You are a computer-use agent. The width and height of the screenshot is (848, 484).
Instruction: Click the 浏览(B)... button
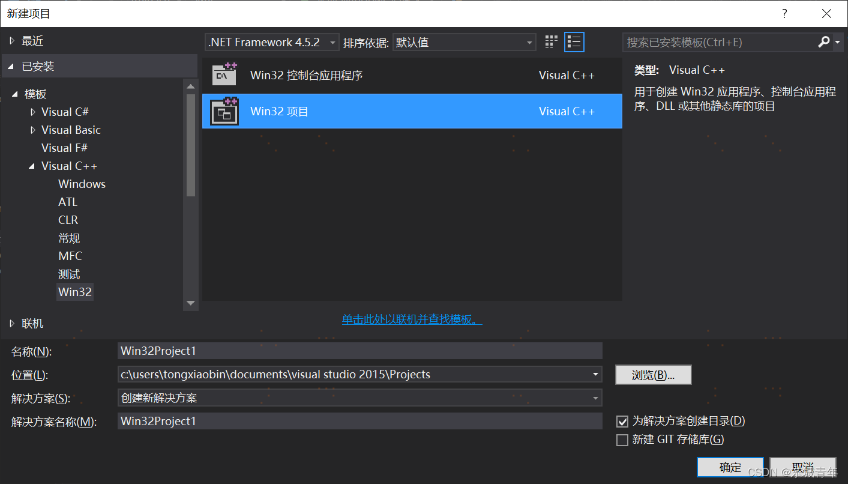click(654, 375)
